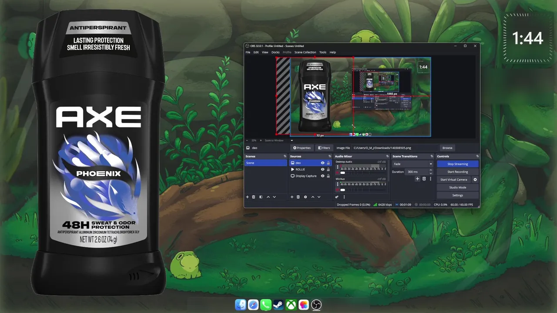Float the Scene Transitions dock panel
The width and height of the screenshot is (557, 313).
(x=432, y=156)
